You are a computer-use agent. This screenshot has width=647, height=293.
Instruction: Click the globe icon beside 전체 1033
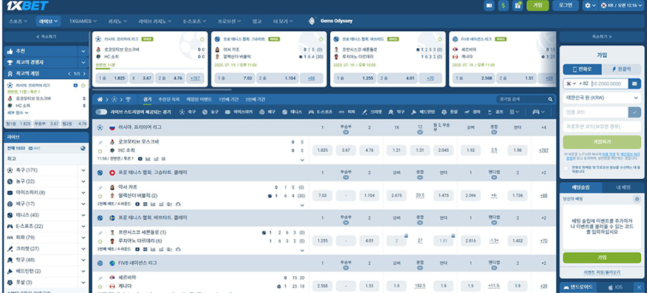click(83, 148)
